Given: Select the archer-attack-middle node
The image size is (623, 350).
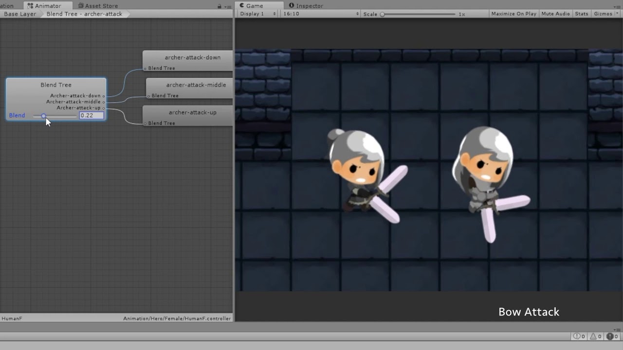Looking at the screenshot, I should tap(196, 85).
